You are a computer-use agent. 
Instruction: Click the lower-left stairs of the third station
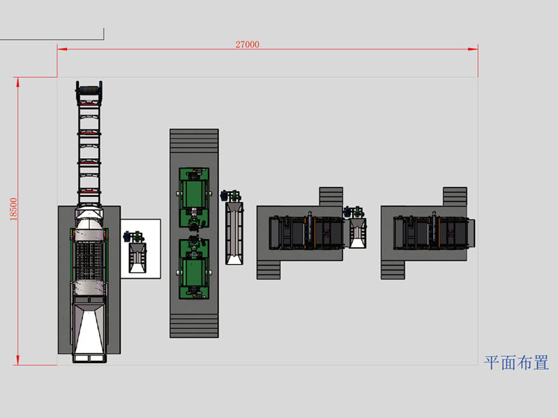(x=268, y=269)
